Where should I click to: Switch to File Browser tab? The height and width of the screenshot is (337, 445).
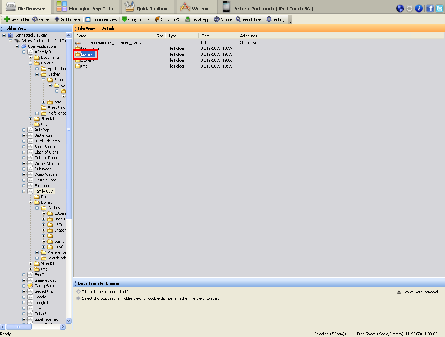point(25,7)
